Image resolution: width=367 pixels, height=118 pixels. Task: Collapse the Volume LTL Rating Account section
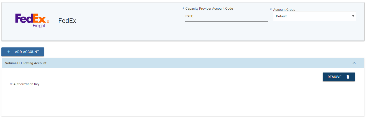pos(354,63)
